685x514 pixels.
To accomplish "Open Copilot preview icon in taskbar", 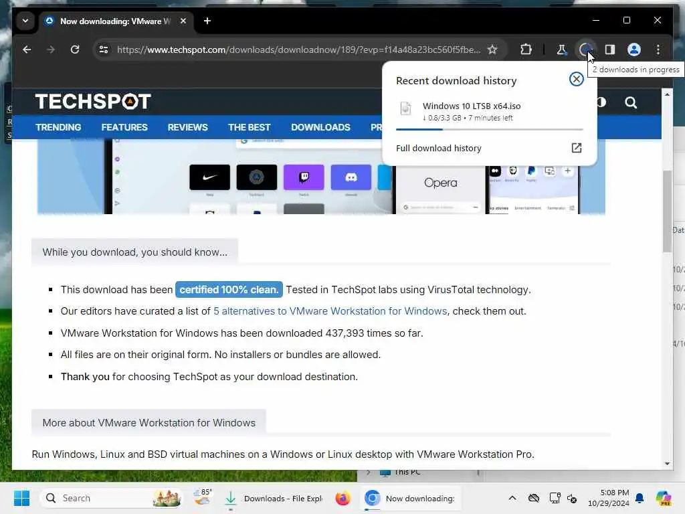I will (x=664, y=498).
